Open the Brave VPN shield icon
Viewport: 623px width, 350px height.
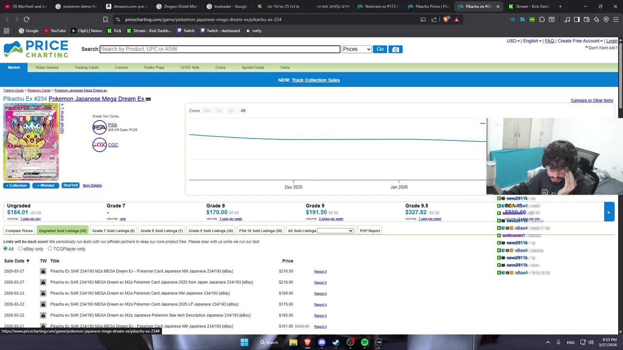point(606,19)
